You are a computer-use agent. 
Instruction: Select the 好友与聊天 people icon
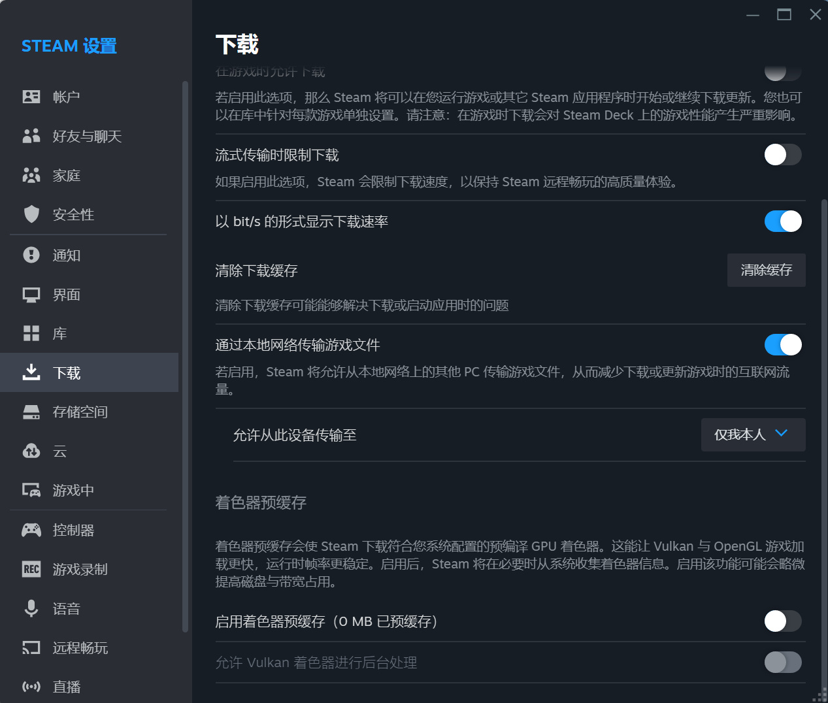coord(31,136)
